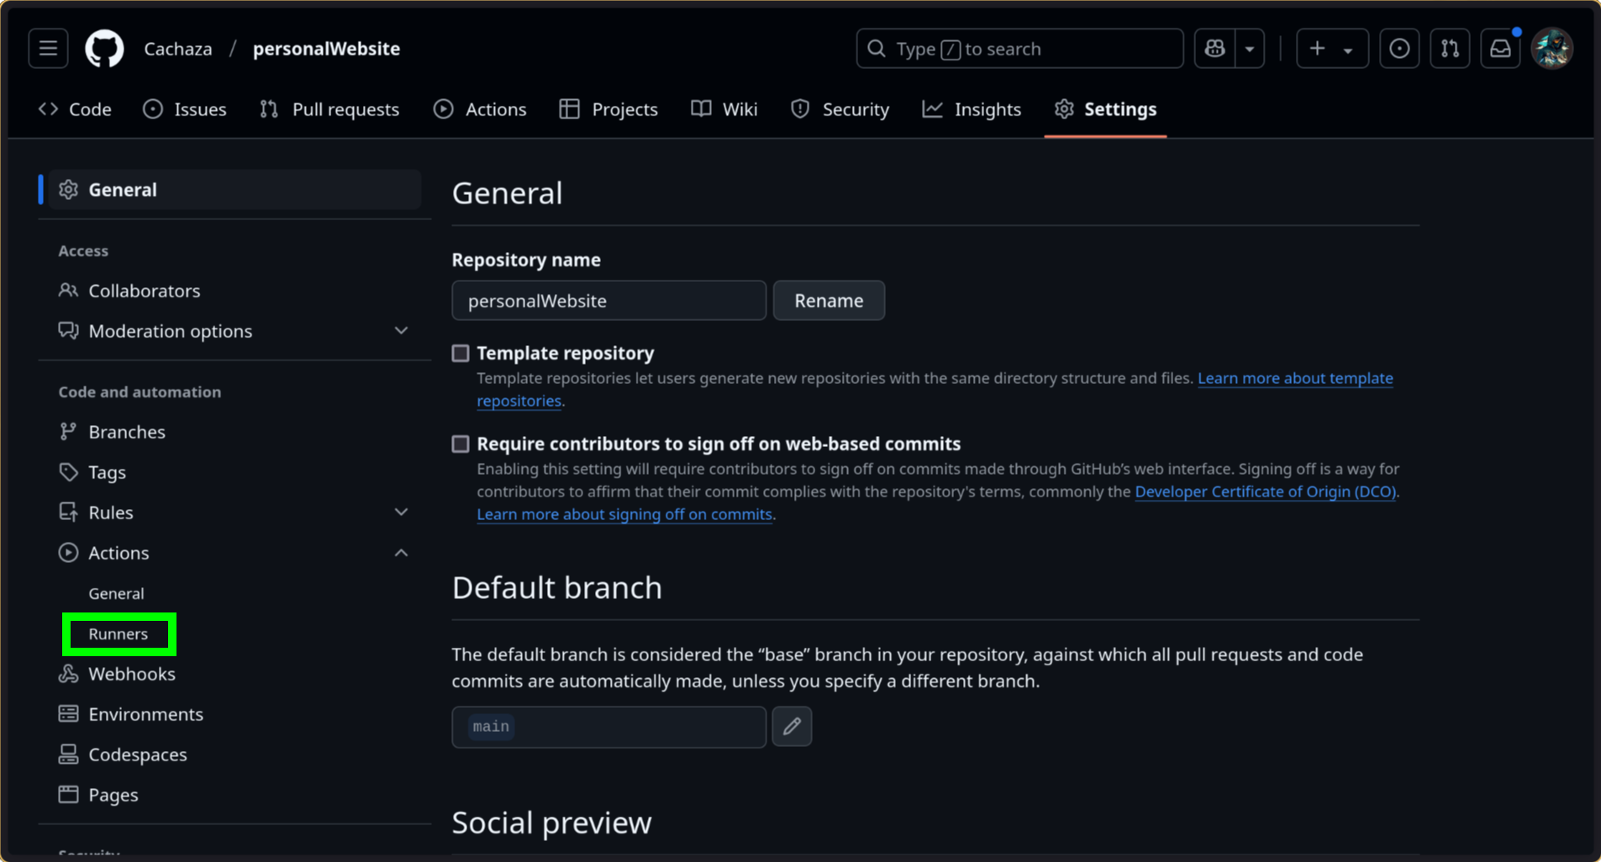Open Learn more about template repositories link
1601x862 pixels.
point(1295,378)
